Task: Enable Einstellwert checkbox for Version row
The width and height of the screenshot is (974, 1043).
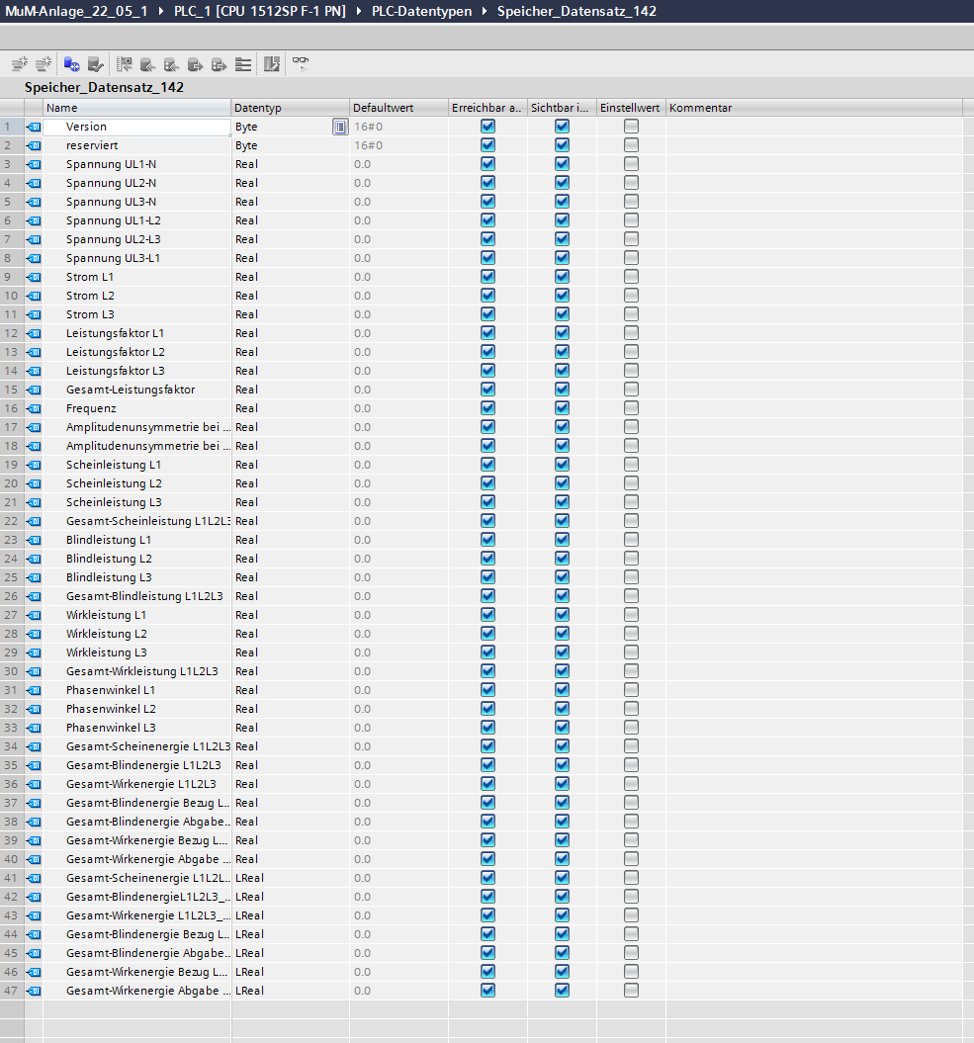Action: pyautogui.click(x=631, y=127)
